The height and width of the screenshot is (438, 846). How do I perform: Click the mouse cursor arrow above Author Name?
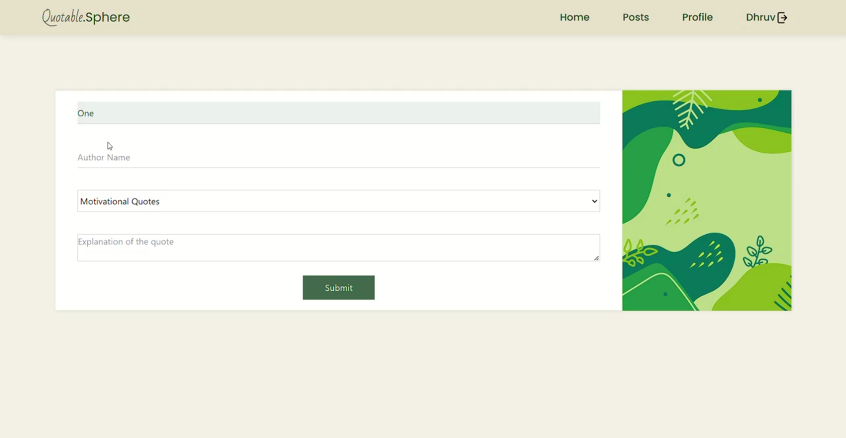point(109,146)
